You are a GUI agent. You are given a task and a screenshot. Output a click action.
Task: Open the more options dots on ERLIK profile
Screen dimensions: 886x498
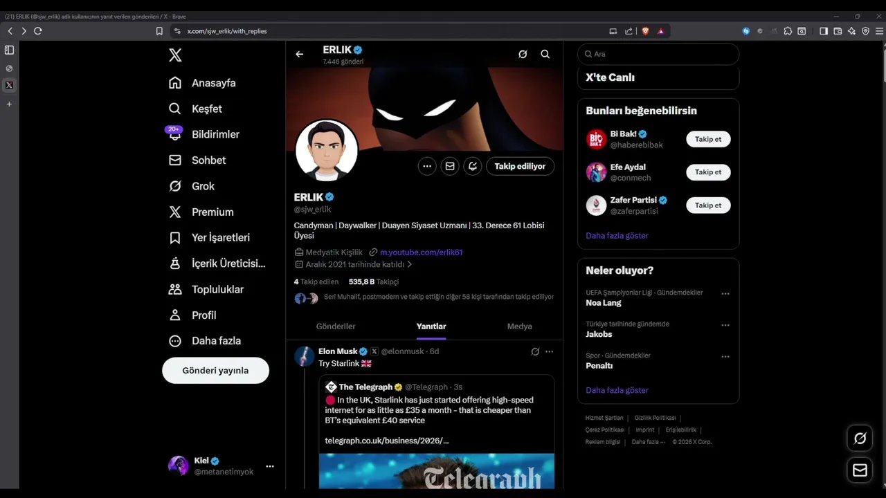pyautogui.click(x=427, y=166)
